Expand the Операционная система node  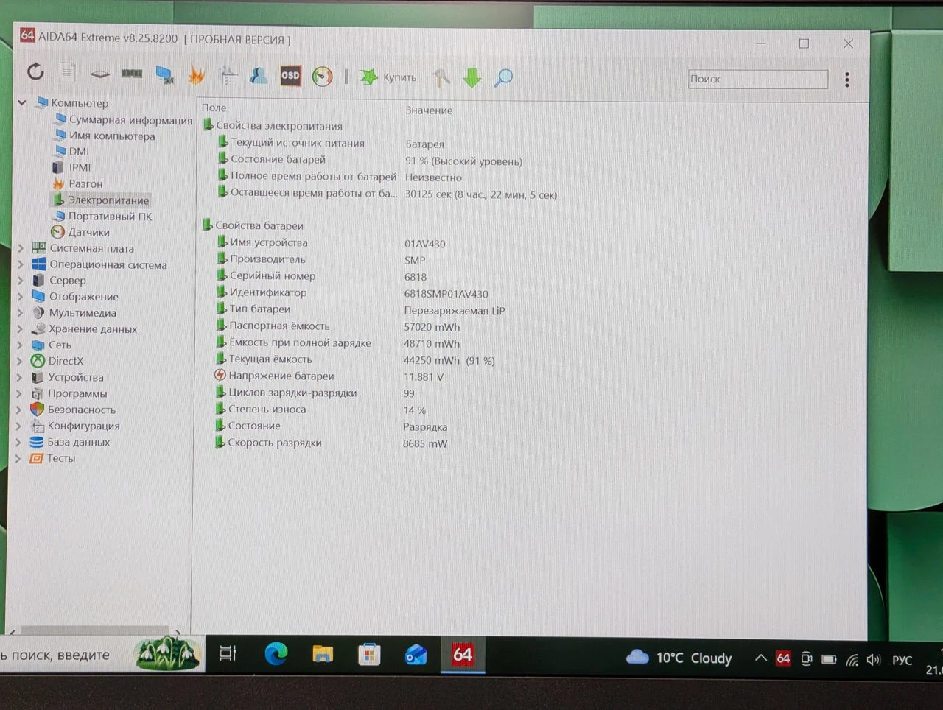pyautogui.click(x=21, y=264)
